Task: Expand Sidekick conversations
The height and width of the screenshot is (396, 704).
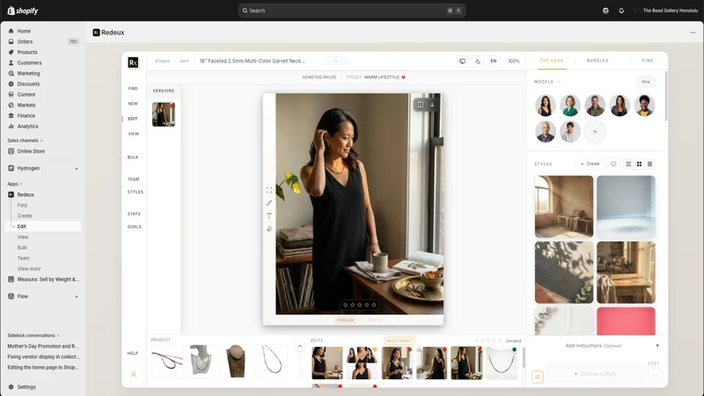Action: 33,335
